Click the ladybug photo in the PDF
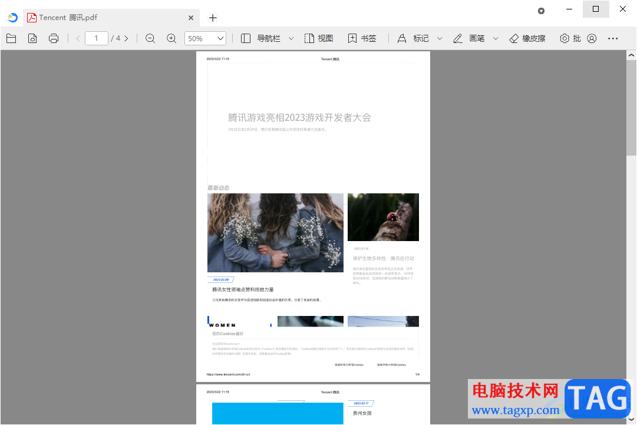 coord(383,217)
